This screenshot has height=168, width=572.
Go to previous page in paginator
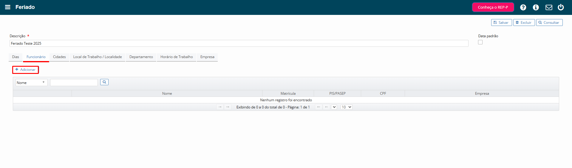pos(228,107)
